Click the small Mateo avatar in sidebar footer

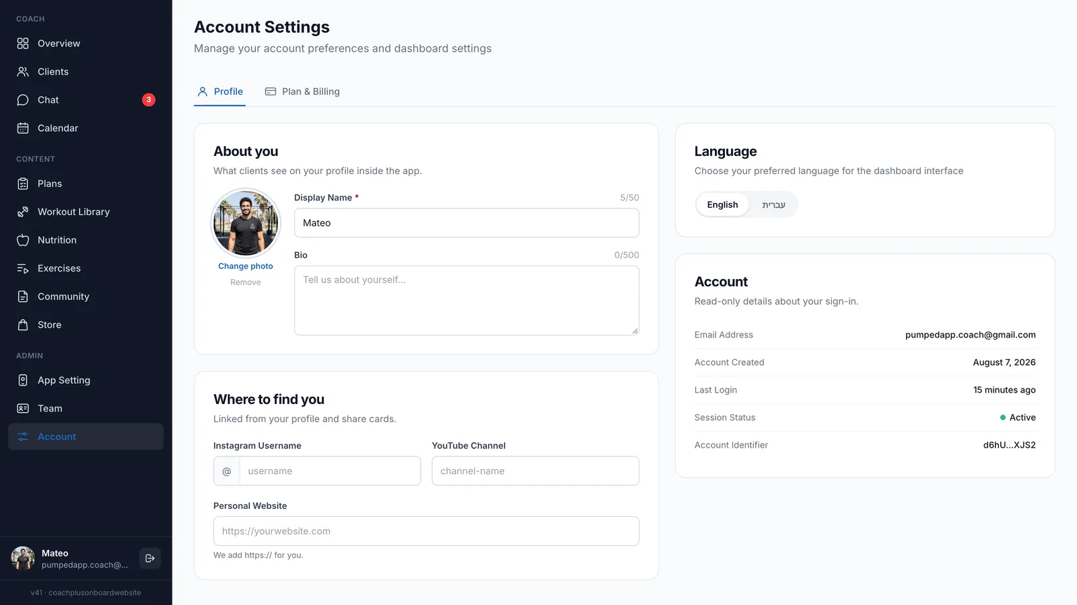(23, 558)
